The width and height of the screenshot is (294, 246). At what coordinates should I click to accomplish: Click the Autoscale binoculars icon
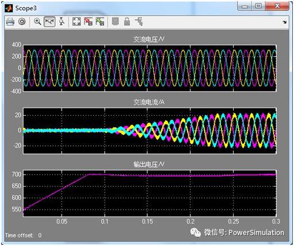coord(77,21)
